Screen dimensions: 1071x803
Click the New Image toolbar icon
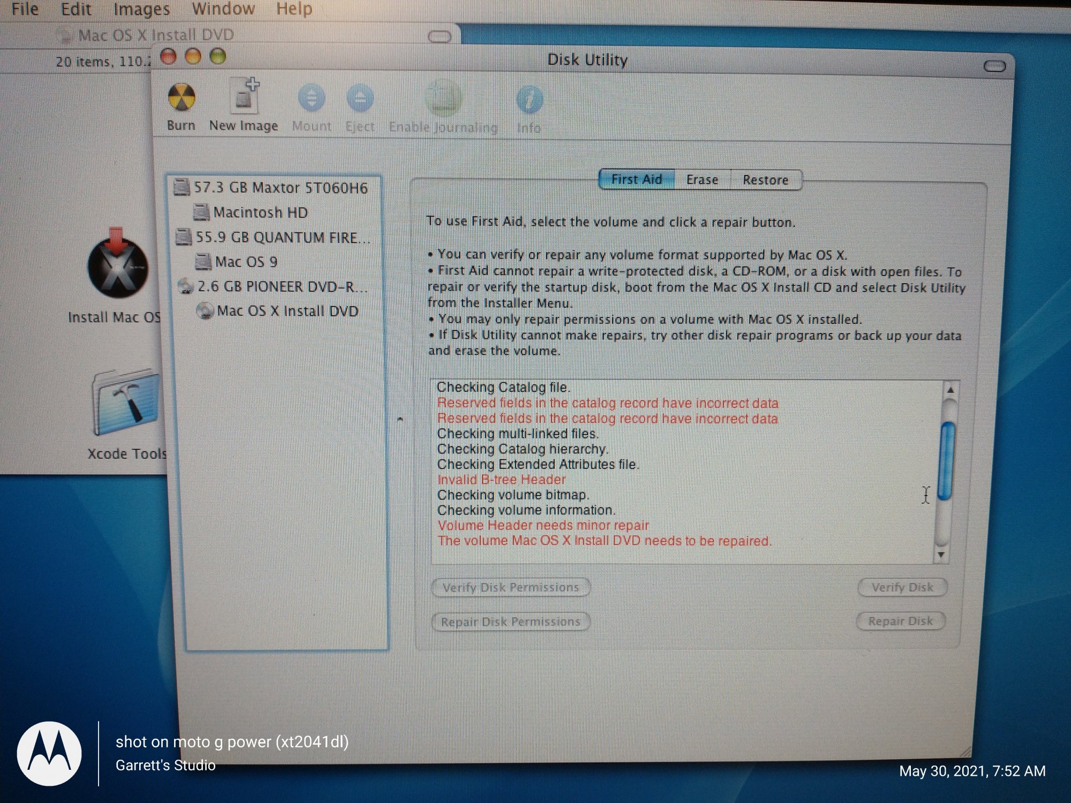coord(244,96)
